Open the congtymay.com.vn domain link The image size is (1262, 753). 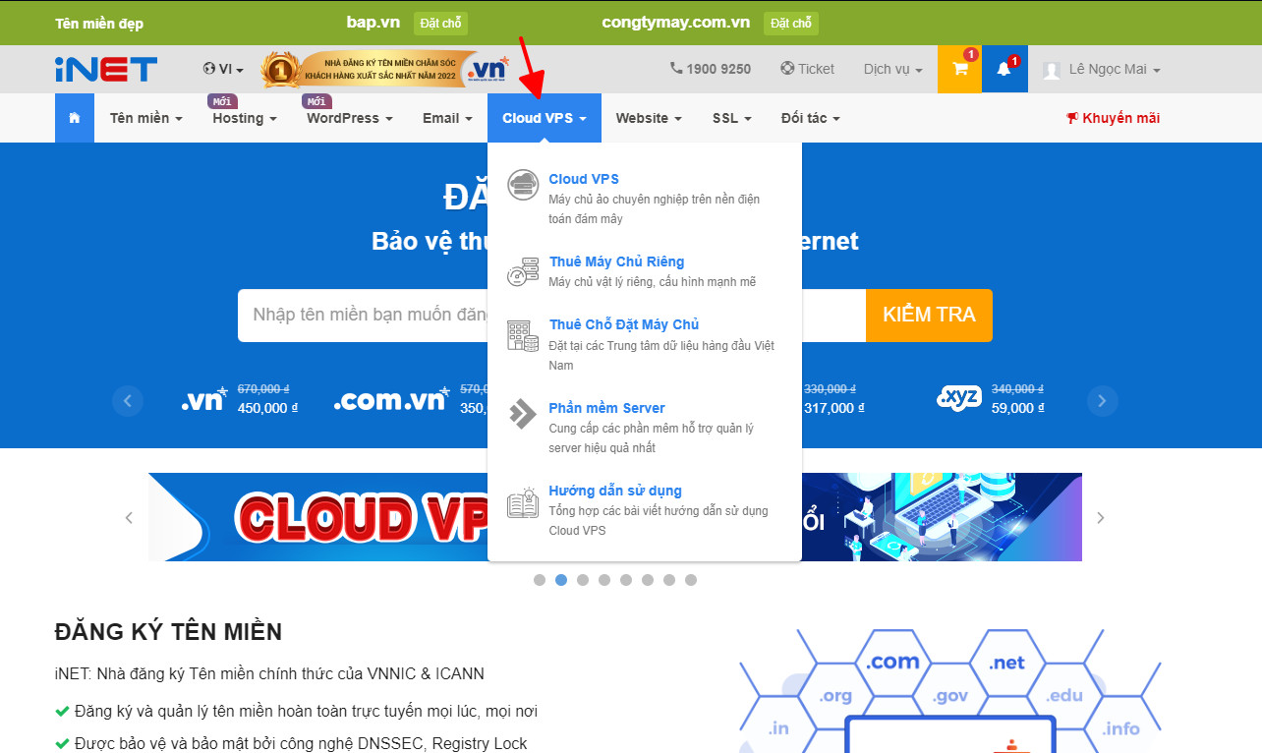[x=676, y=22]
